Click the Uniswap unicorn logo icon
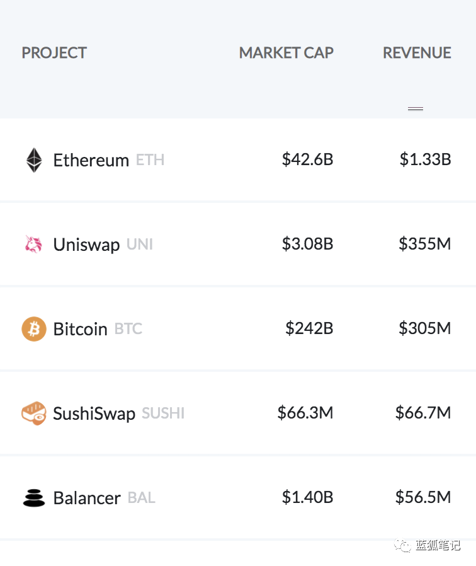The height and width of the screenshot is (566, 476). tap(33, 245)
